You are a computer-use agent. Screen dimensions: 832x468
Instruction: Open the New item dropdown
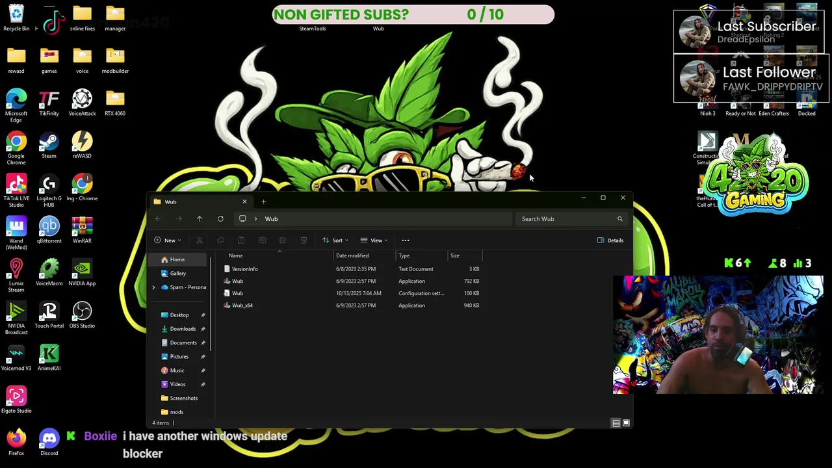168,240
